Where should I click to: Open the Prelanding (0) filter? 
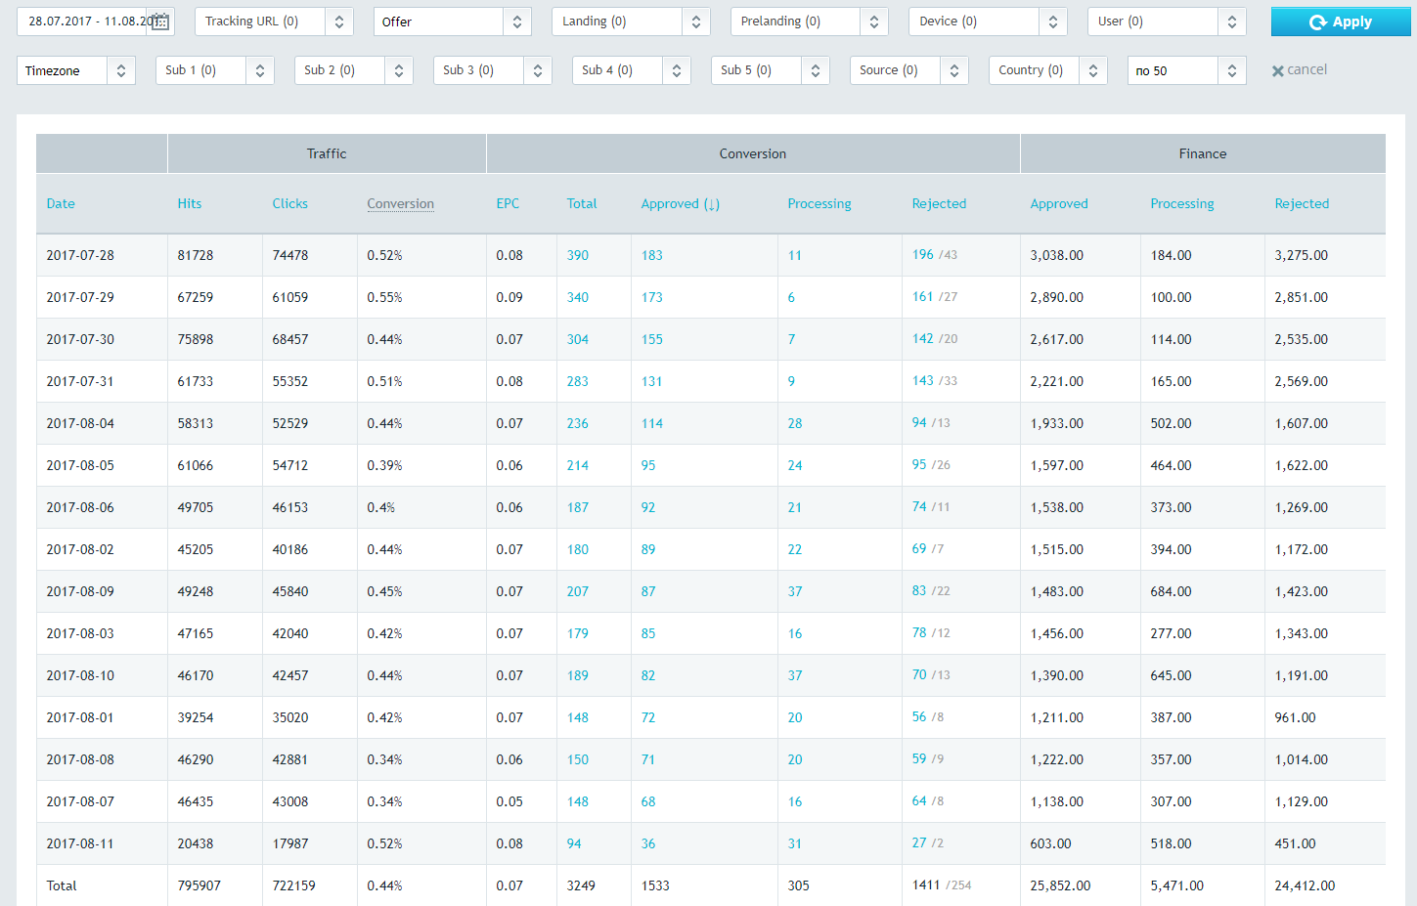(x=809, y=22)
